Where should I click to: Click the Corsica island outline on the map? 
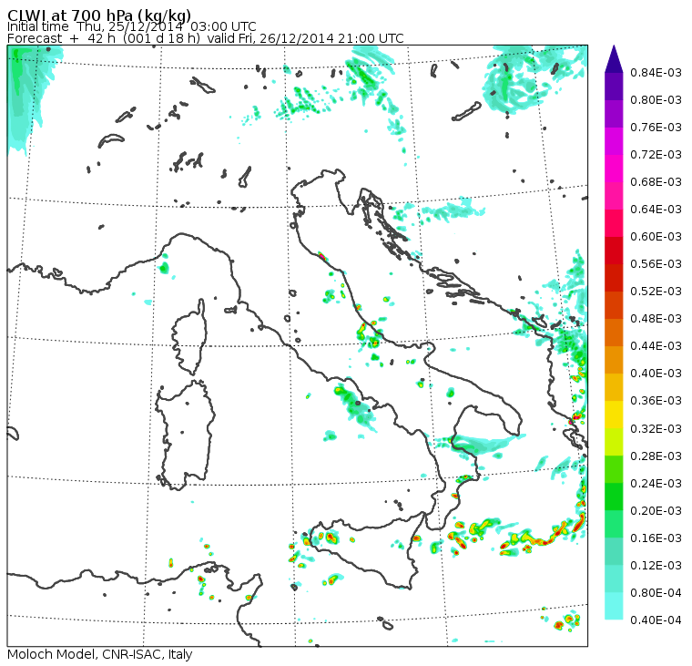click(x=190, y=336)
